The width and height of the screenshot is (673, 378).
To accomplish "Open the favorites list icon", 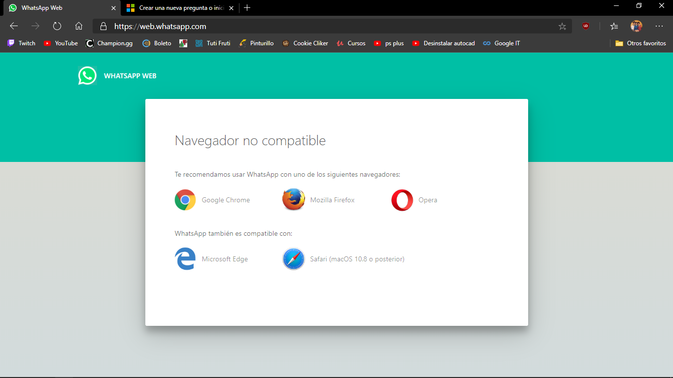I will (x=614, y=26).
